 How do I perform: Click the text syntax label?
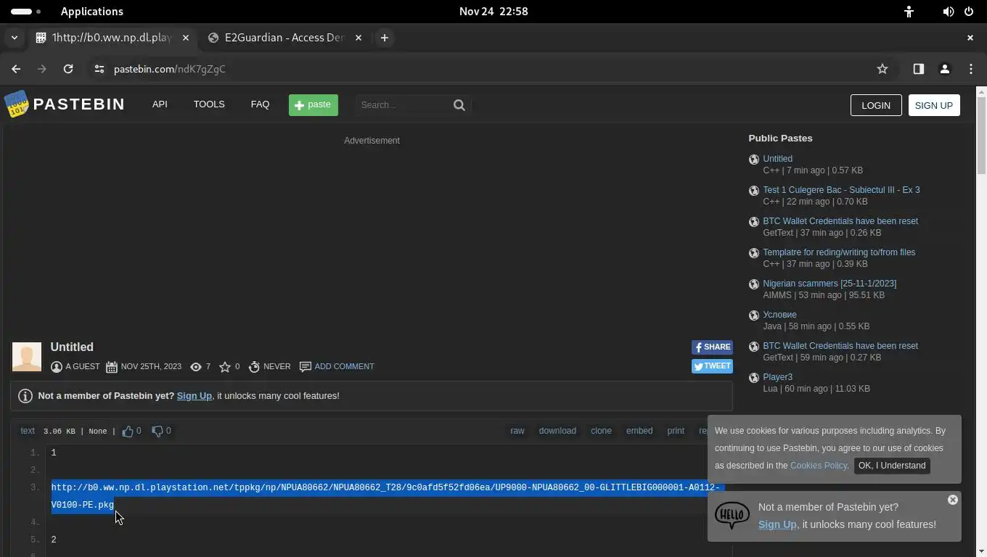pos(28,431)
